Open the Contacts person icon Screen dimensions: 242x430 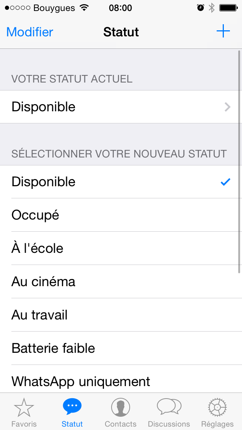pos(121,408)
